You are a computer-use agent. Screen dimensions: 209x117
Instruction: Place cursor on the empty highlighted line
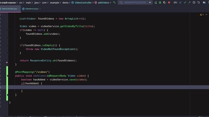[108, 87]
